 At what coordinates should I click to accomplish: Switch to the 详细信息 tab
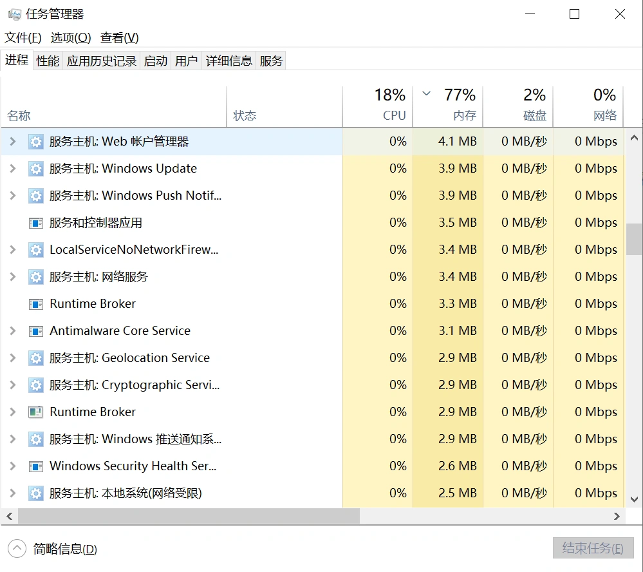coord(228,61)
